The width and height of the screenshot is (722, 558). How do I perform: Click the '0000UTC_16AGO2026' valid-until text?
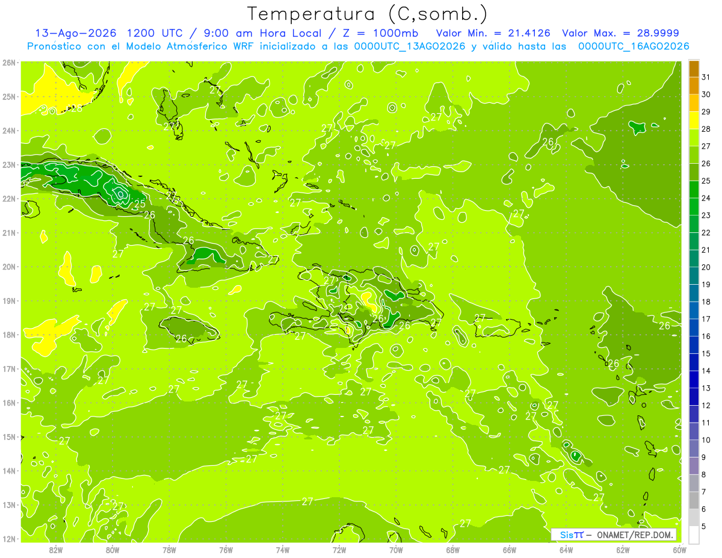click(x=633, y=46)
